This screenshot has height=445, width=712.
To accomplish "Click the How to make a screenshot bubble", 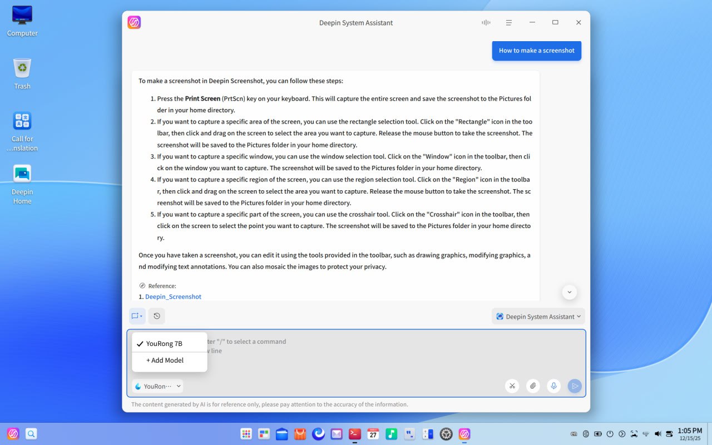I will tap(537, 51).
